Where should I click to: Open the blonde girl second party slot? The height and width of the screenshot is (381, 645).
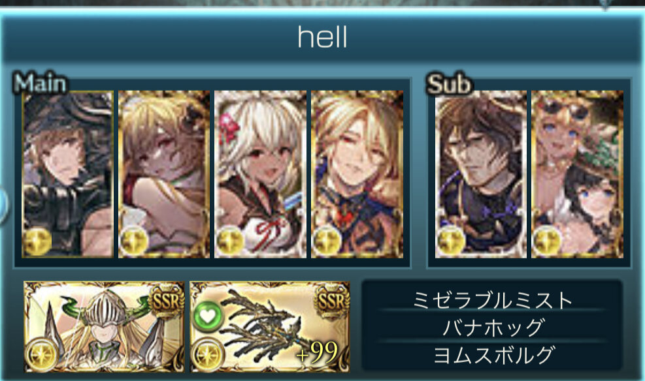(164, 174)
